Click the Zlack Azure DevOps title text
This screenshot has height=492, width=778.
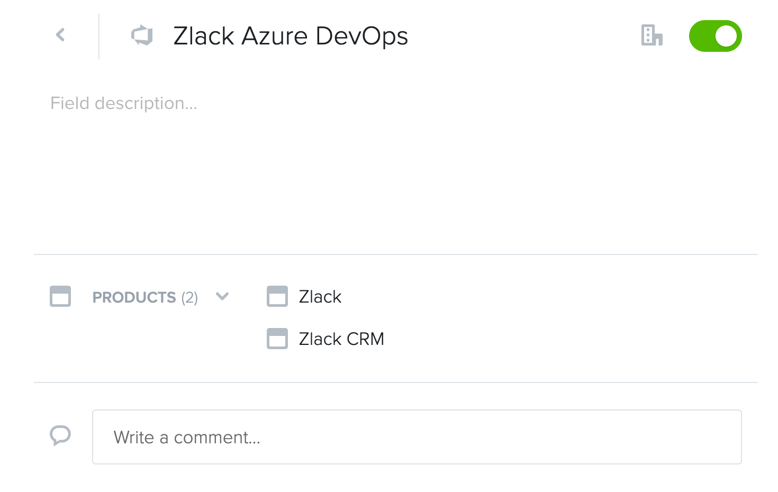coord(290,37)
